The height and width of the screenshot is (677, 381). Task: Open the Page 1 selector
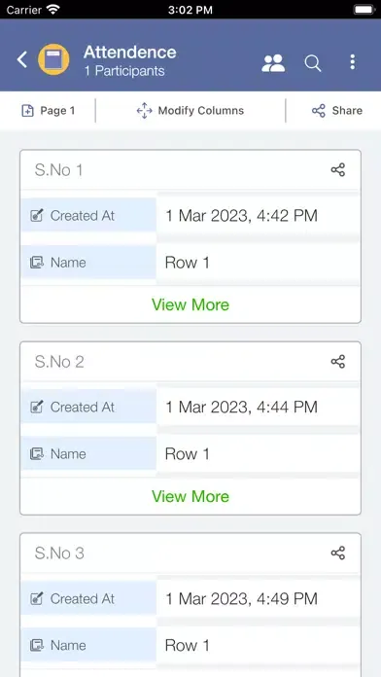coord(49,111)
